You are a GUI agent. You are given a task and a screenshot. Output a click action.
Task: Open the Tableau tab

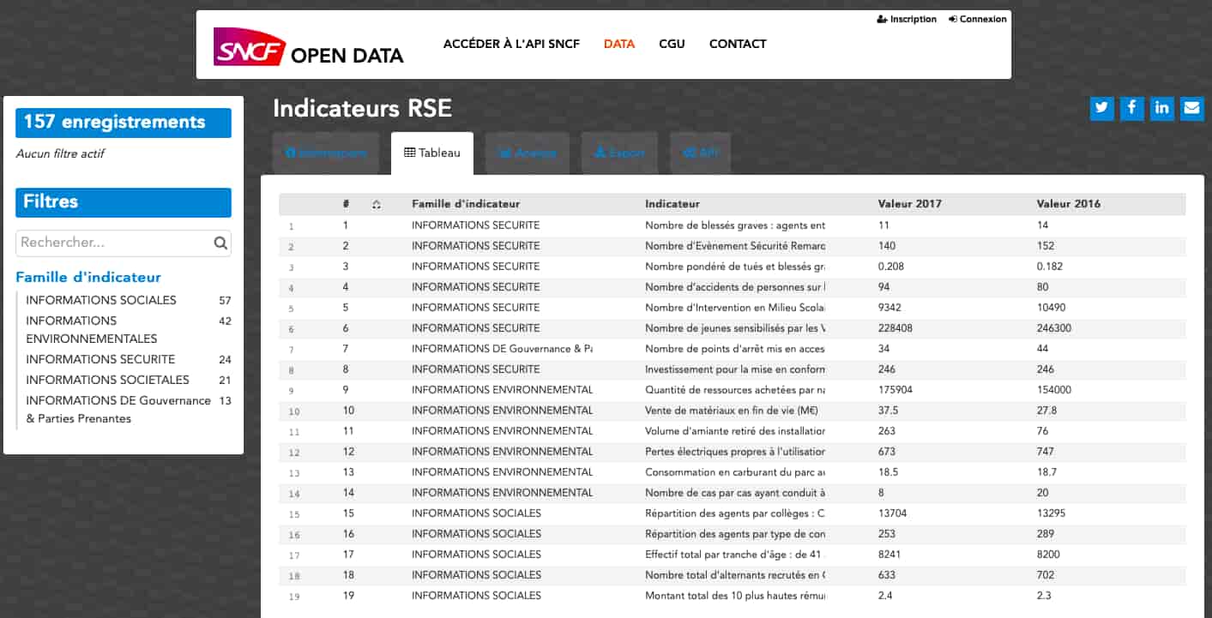432,153
